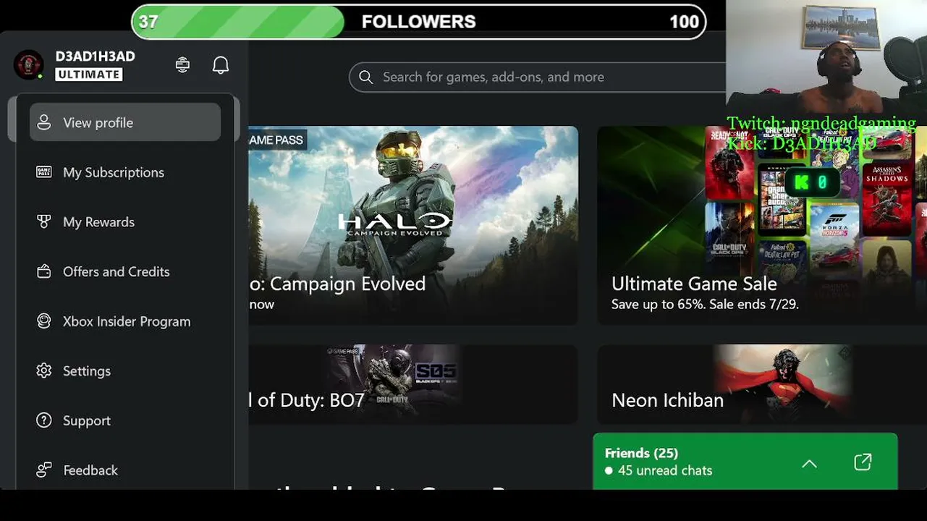Screen dimensions: 927x521
Task: Click the search for games field
Action: point(538,77)
